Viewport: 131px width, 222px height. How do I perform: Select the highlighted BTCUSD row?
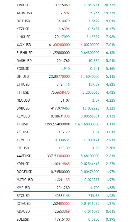[x=65, y=195]
